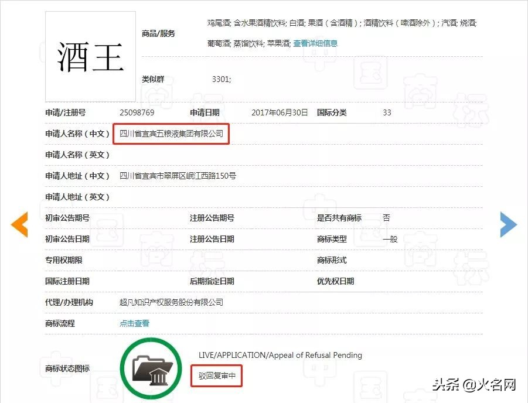The width and height of the screenshot is (528, 403).
Task: Click the orange left navigation arrow
Action: 19,224
